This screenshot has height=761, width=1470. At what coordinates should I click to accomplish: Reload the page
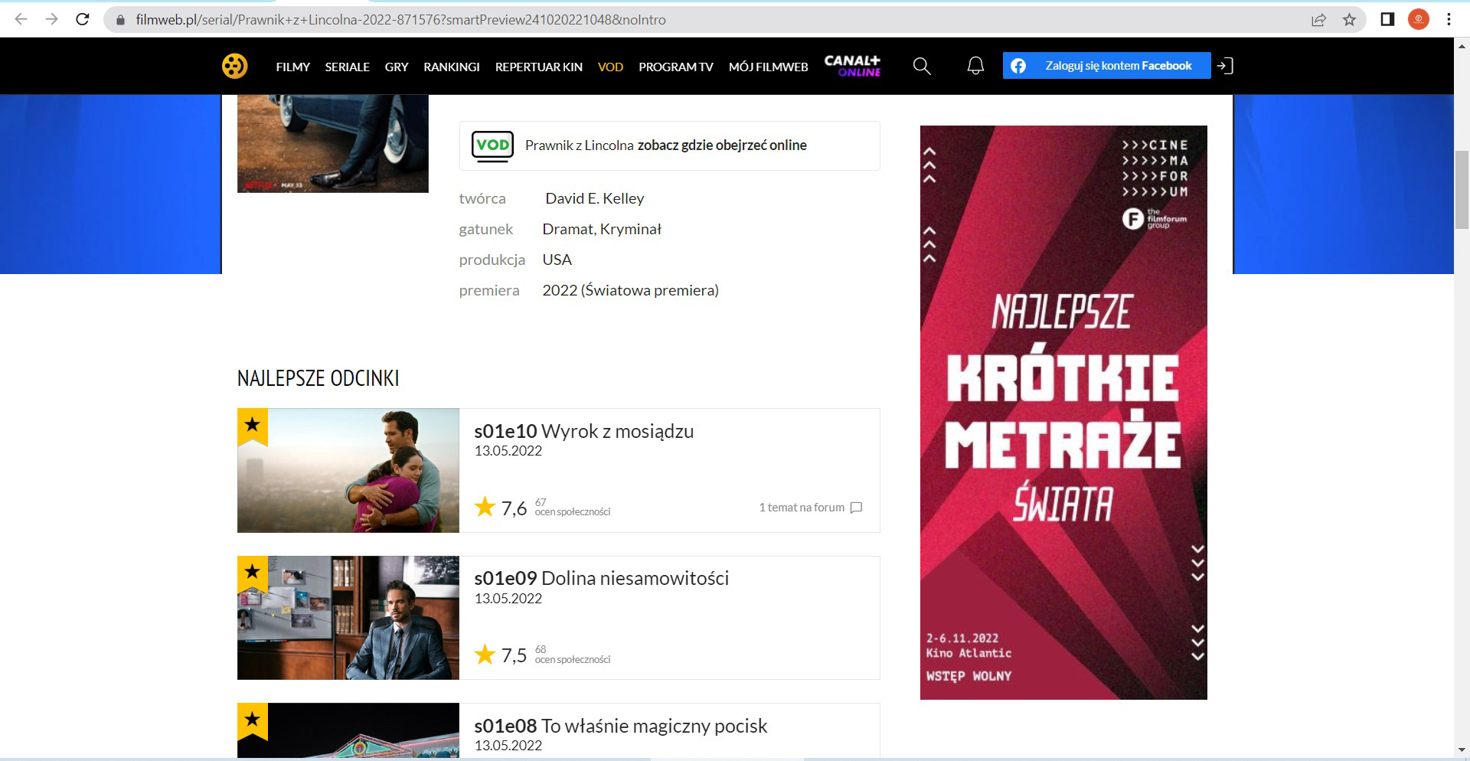(x=83, y=20)
